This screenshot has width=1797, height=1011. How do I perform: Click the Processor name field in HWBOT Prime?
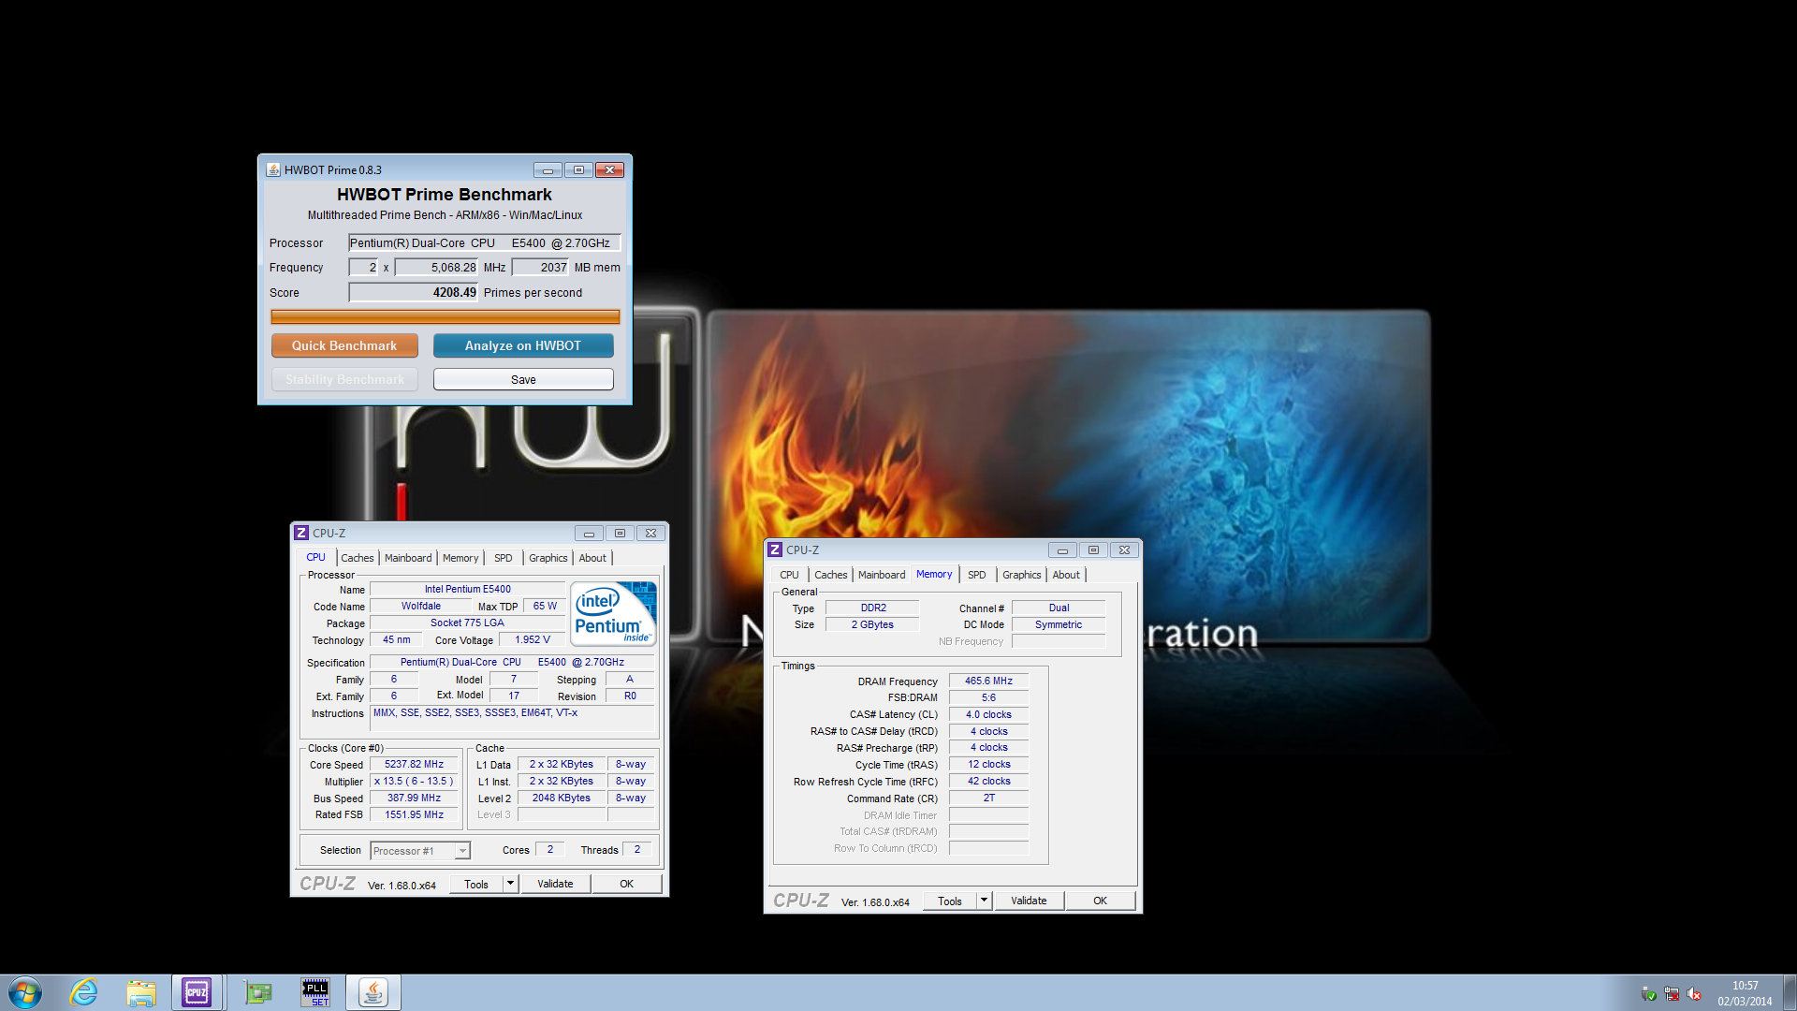485,242
